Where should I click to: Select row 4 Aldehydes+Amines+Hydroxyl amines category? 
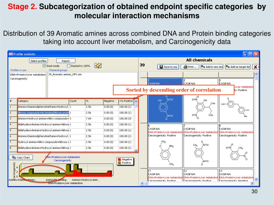coord(43,124)
